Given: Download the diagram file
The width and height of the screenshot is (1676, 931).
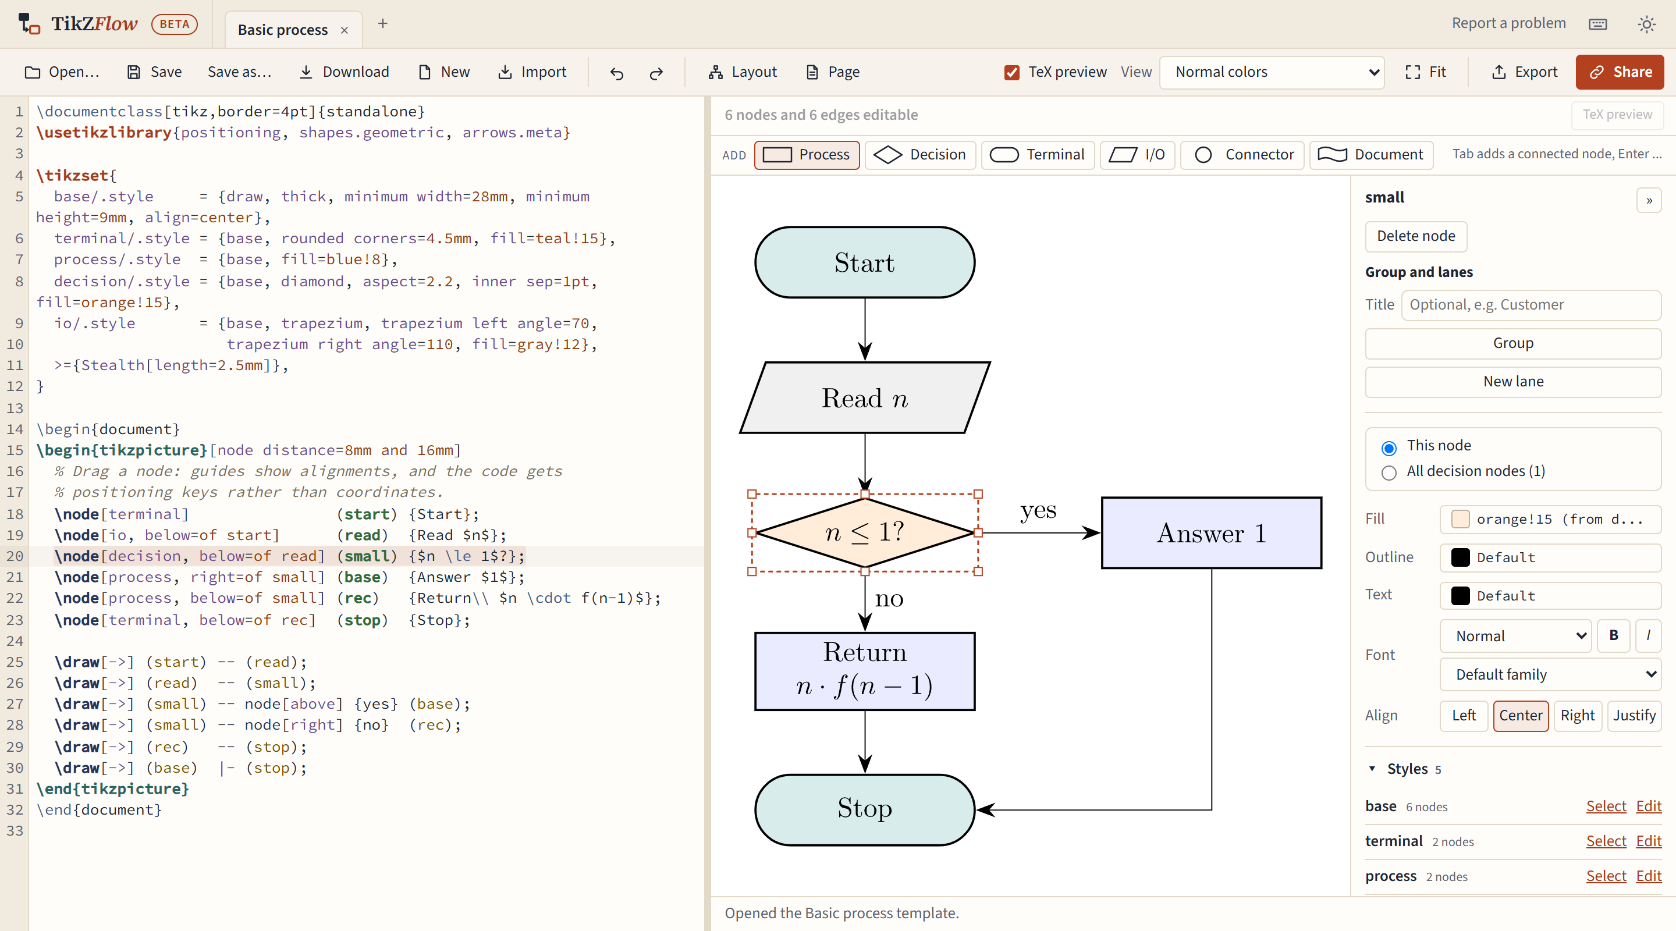Looking at the screenshot, I should (x=343, y=72).
